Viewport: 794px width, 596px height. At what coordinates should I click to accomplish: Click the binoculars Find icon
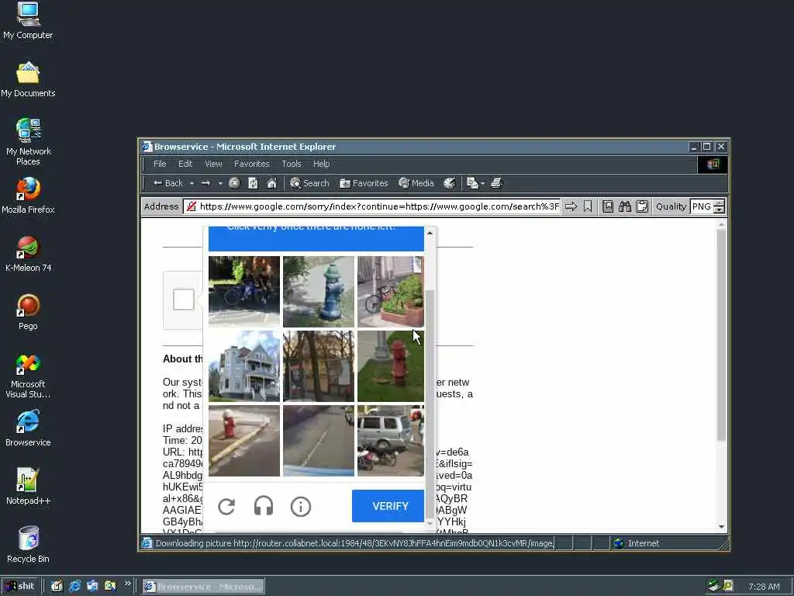pyautogui.click(x=625, y=206)
